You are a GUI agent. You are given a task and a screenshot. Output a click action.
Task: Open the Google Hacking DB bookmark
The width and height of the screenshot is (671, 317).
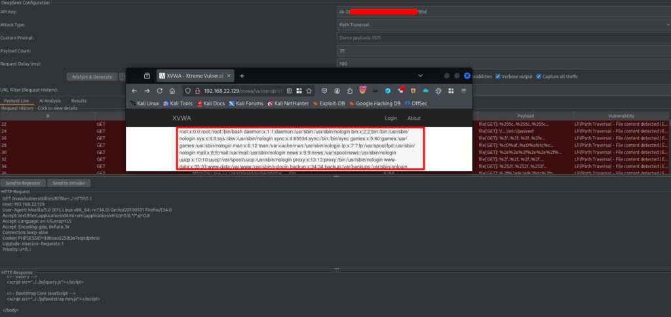[x=374, y=103]
